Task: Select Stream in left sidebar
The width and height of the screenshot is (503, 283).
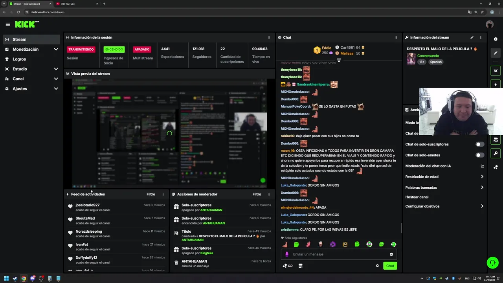Action: 31,39
